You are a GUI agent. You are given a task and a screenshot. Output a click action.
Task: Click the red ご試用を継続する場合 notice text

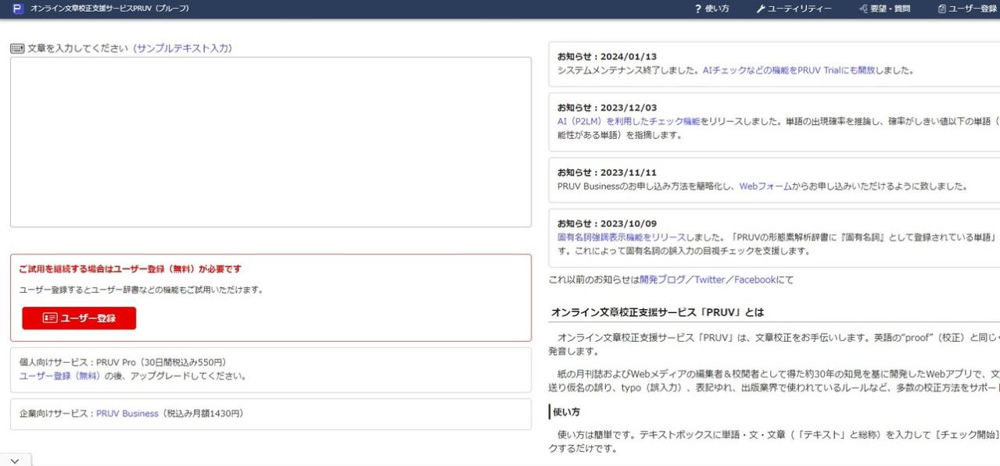[131, 269]
